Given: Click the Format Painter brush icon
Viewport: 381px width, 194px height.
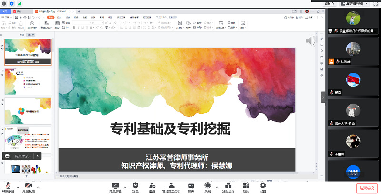Looking at the screenshot, I should coord(20,23).
